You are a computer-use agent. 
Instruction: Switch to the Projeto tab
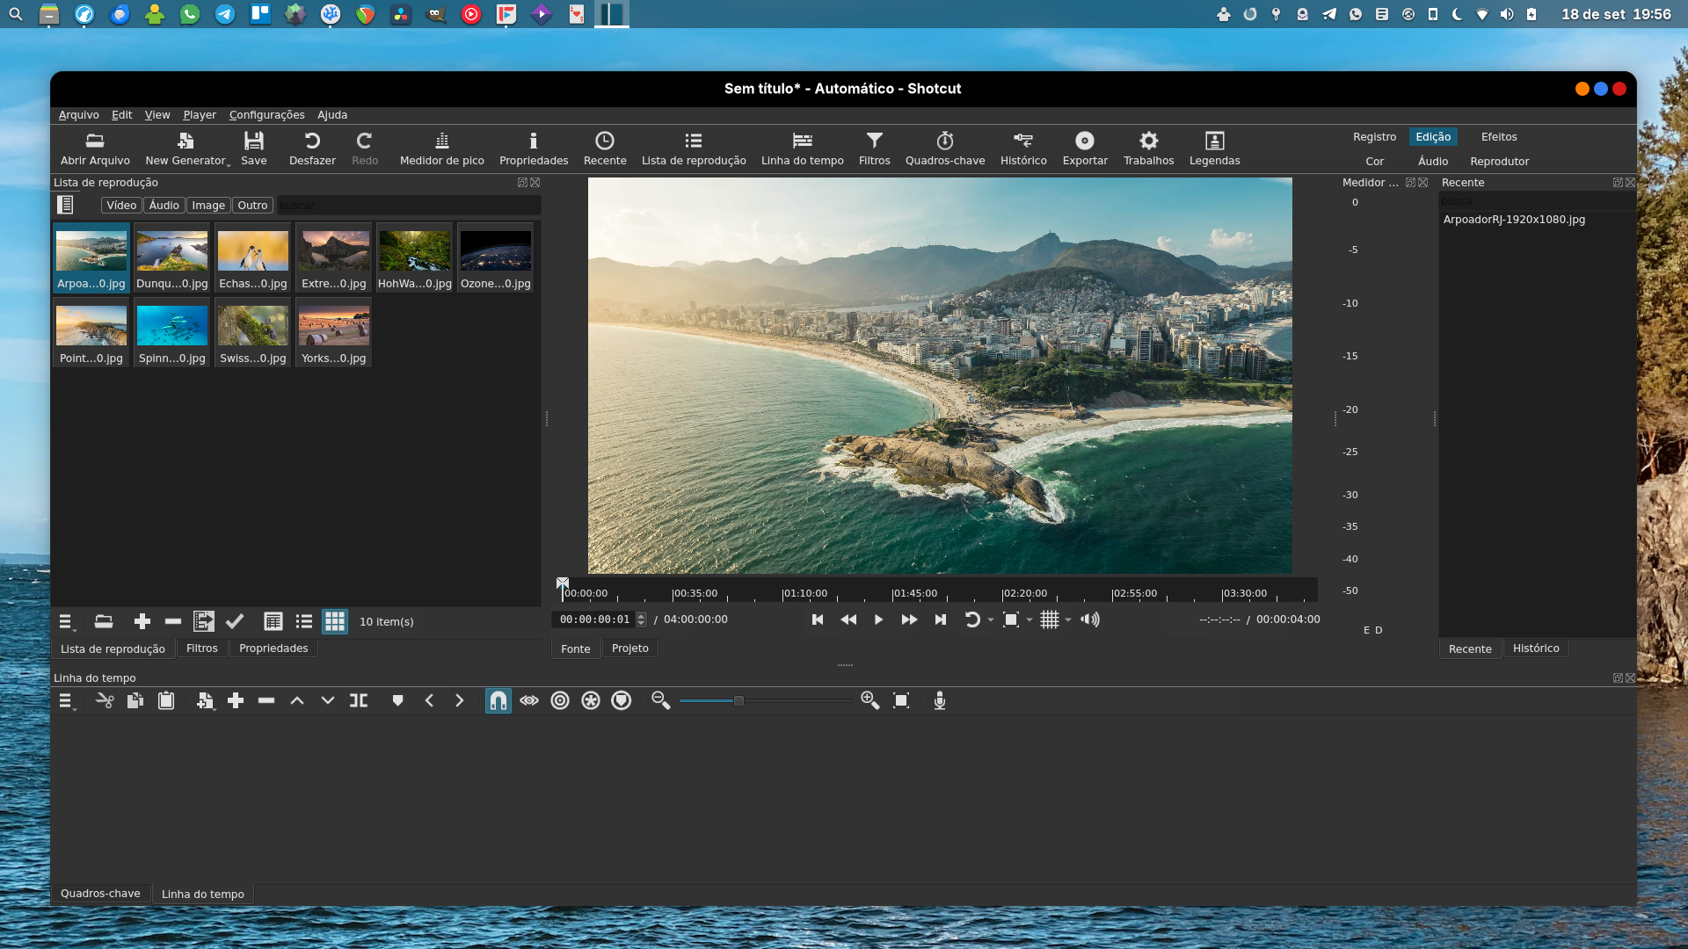[x=629, y=648]
